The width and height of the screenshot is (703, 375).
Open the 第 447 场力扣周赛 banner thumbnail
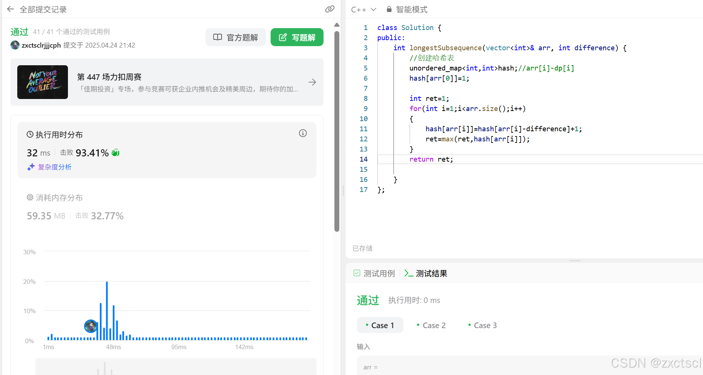(x=42, y=82)
